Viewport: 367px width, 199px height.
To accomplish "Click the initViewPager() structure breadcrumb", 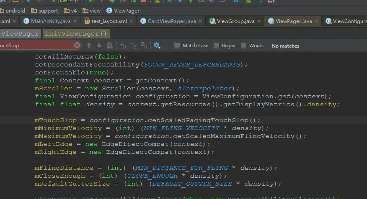I will 76,33.
